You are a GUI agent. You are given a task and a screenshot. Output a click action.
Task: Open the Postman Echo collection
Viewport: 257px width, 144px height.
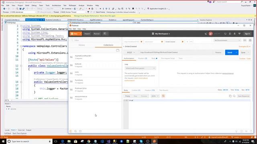(x=95, y=90)
